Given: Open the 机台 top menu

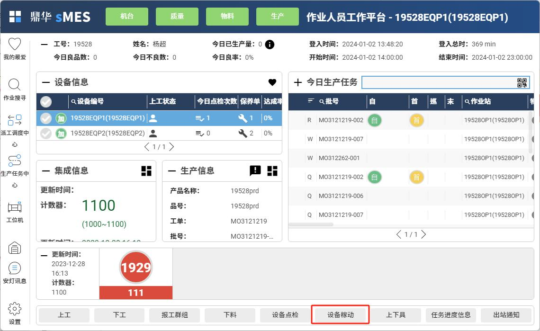Looking at the screenshot, I should (x=127, y=16).
